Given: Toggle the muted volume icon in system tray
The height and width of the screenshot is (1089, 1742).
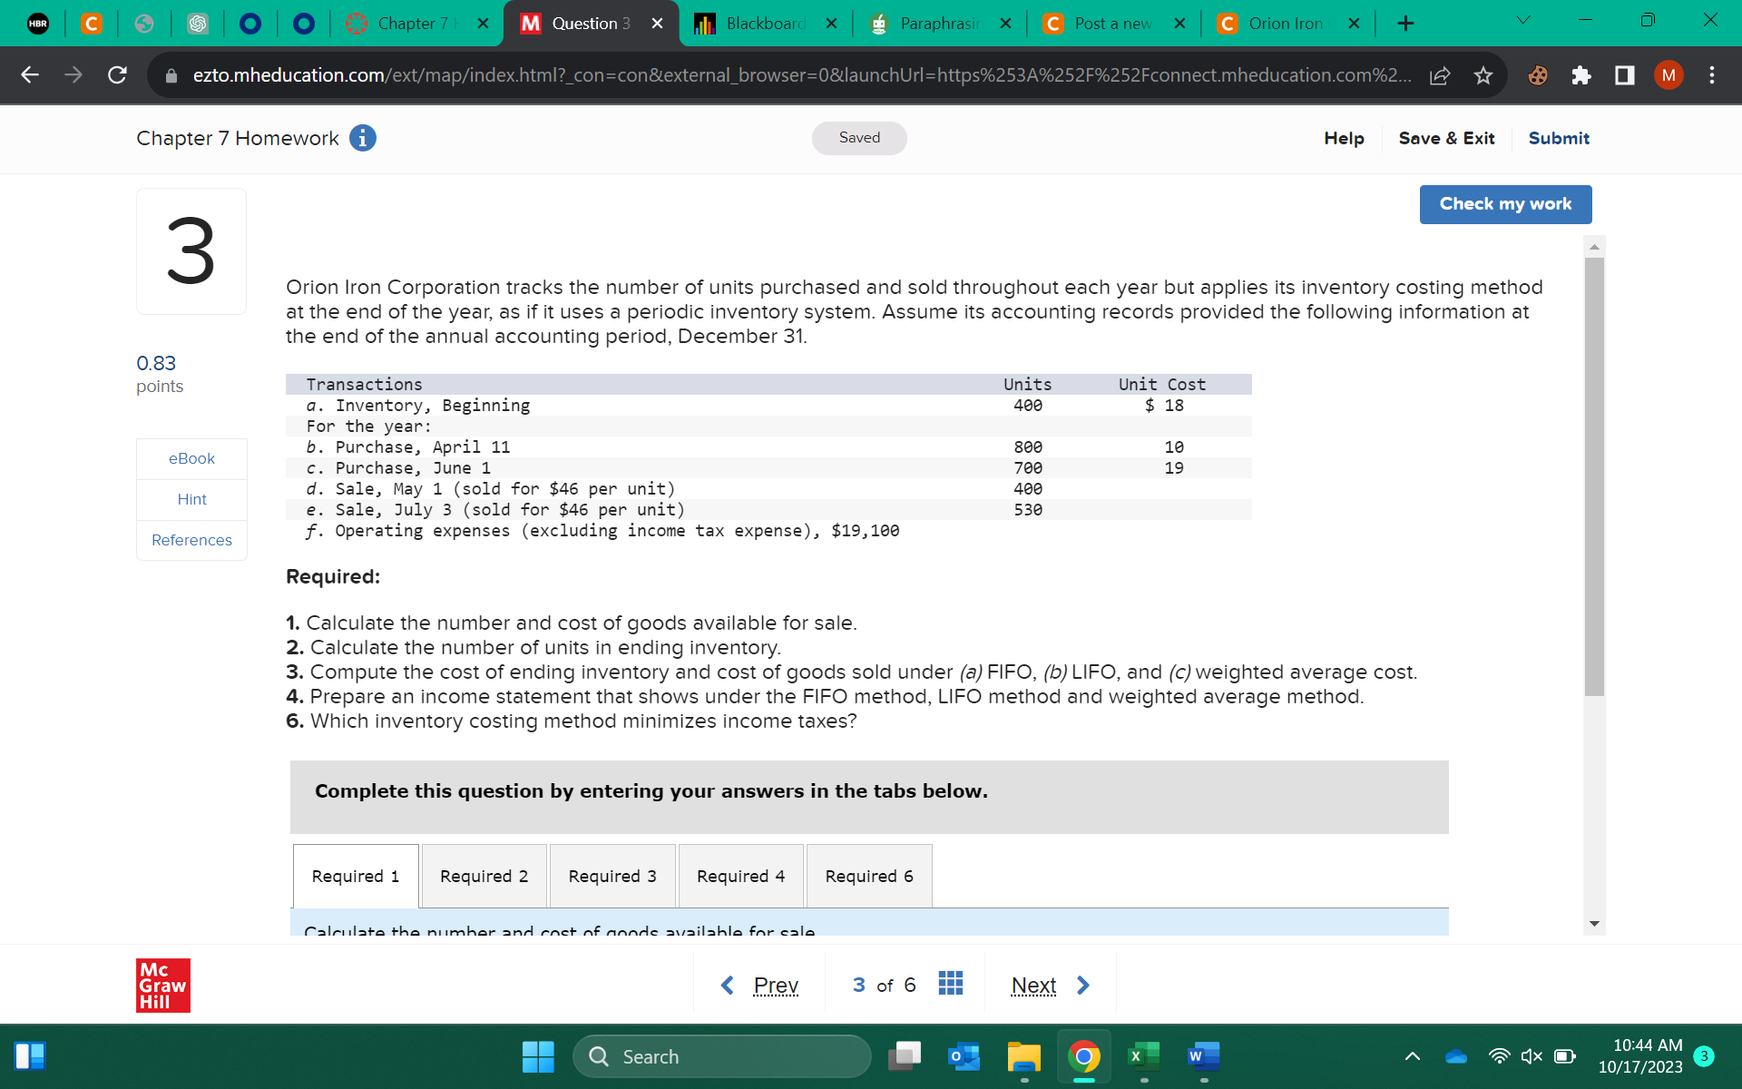Looking at the screenshot, I should coord(1532,1056).
